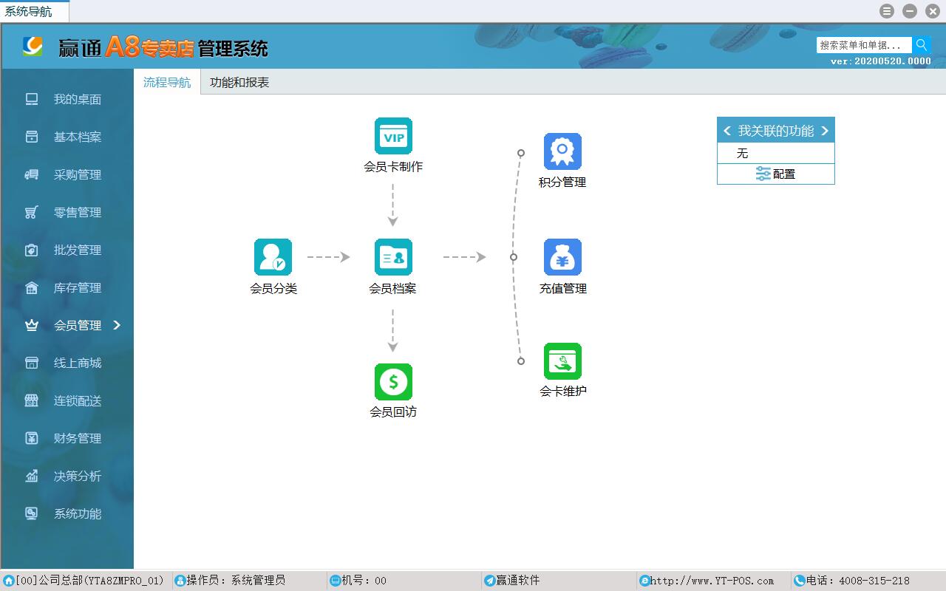Go to previous in 我关联的功能 panel
Viewport: 946px width, 591px height.
(727, 131)
